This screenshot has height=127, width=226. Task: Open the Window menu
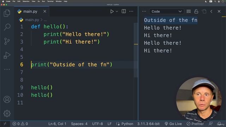click(59, 1)
